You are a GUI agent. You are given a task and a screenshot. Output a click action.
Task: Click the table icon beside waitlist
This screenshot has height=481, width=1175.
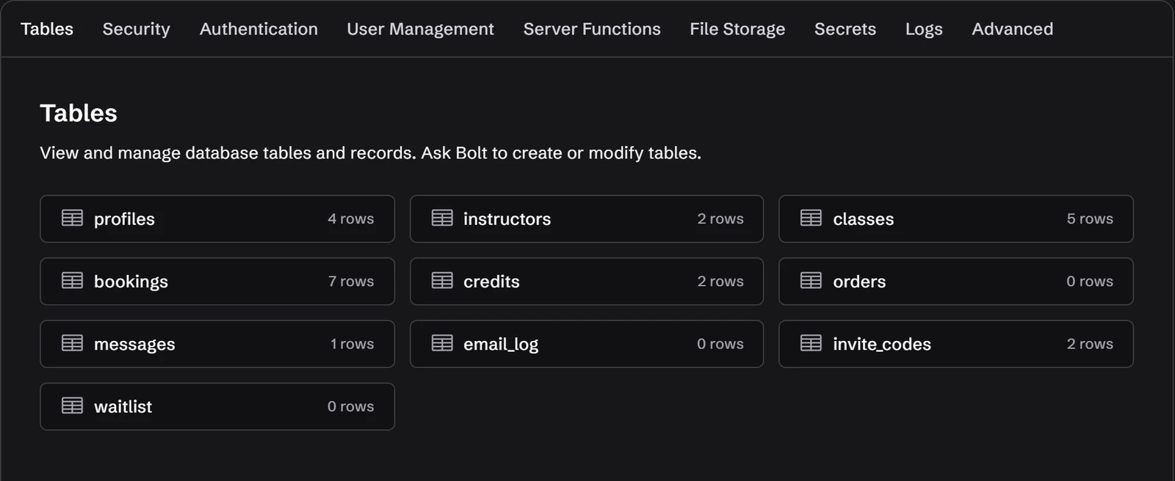pos(72,405)
